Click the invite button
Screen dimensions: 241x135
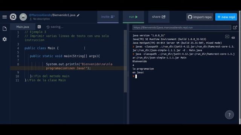pyautogui.click(x=108, y=17)
